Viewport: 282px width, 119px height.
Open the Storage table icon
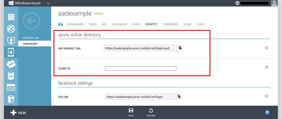[x=11, y=88]
